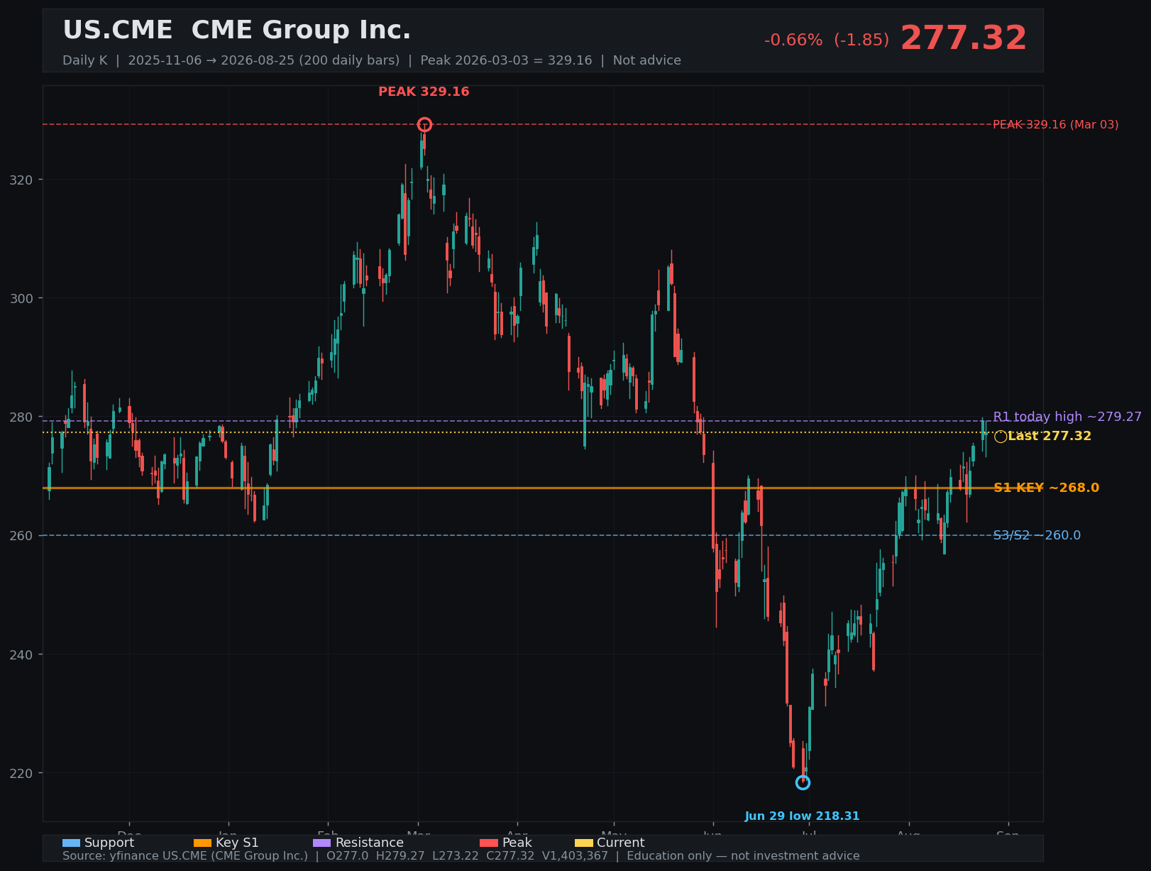Click the 'US.CME CME Group Inc.' title
This screenshot has width=1151, height=871.
[237, 31]
